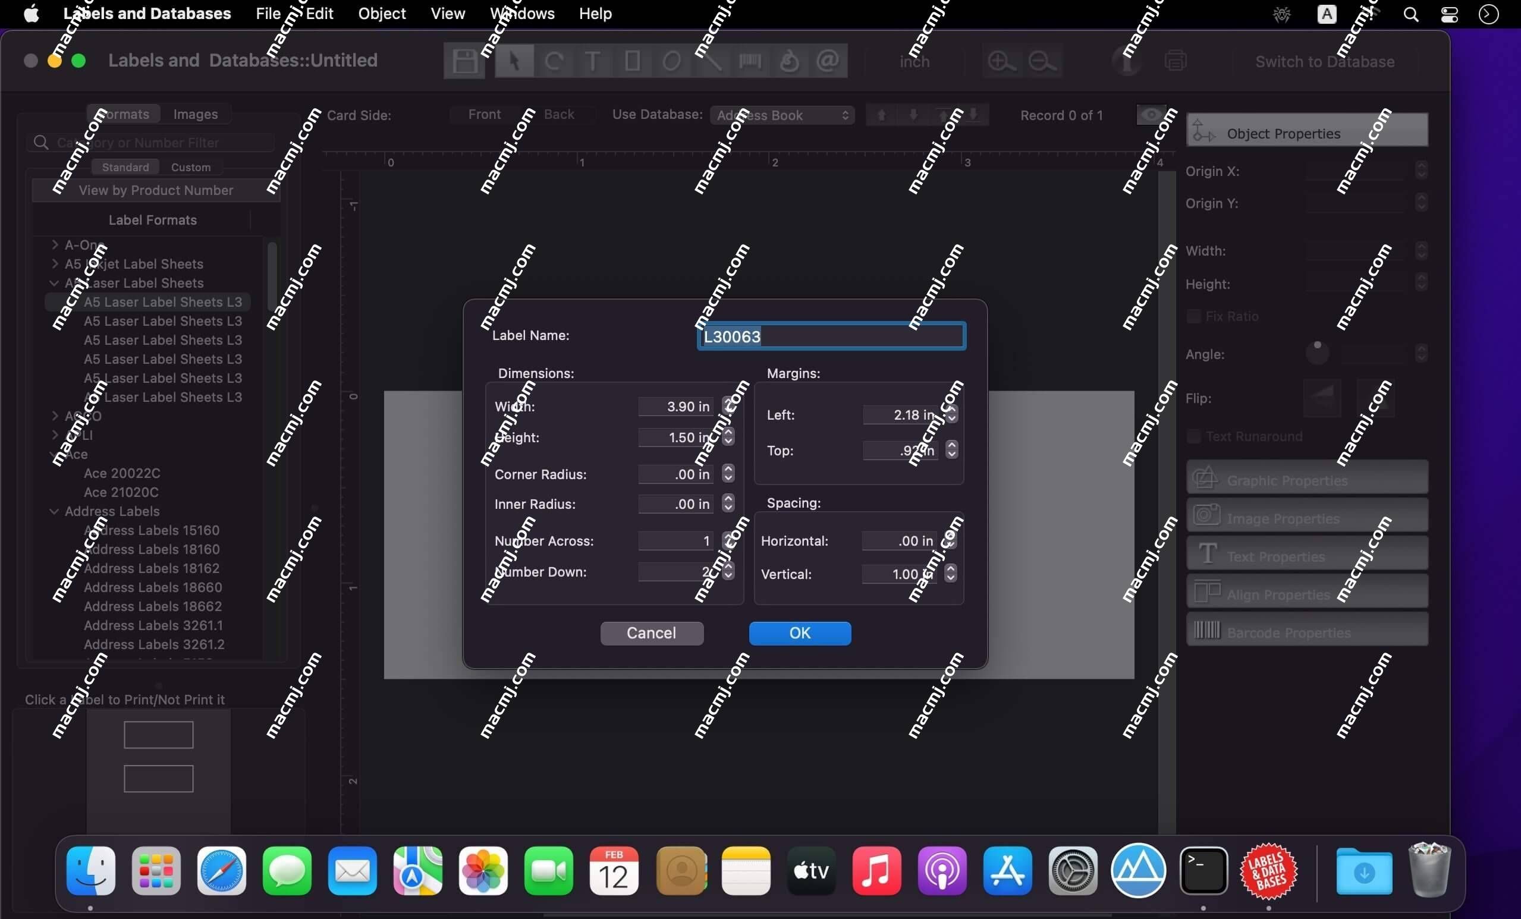This screenshot has height=919, width=1521.
Task: Click the Label Name input field
Action: tap(831, 336)
